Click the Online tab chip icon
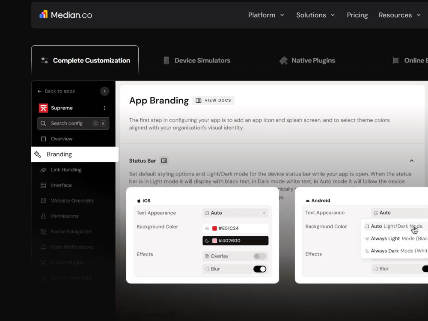Image resolution: width=428 pixels, height=321 pixels. 395,60
